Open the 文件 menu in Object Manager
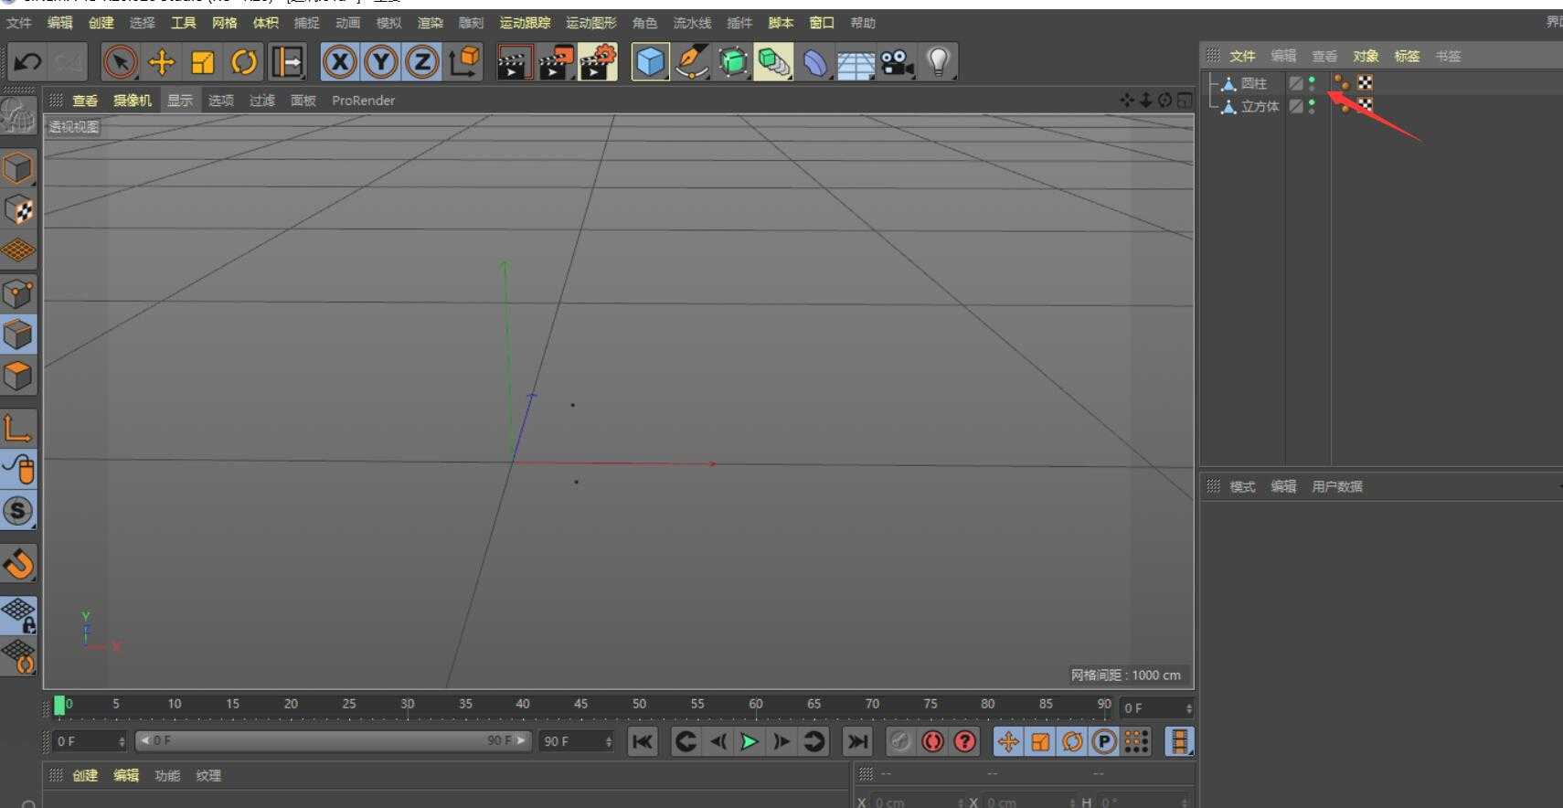 [1241, 57]
